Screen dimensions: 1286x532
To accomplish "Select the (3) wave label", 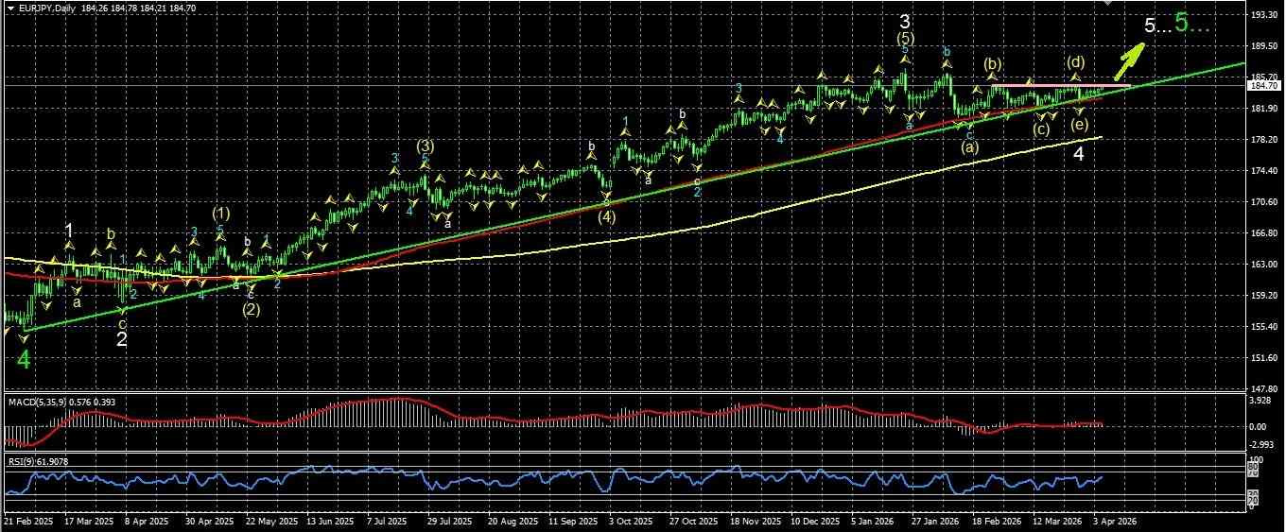I will tap(426, 146).
